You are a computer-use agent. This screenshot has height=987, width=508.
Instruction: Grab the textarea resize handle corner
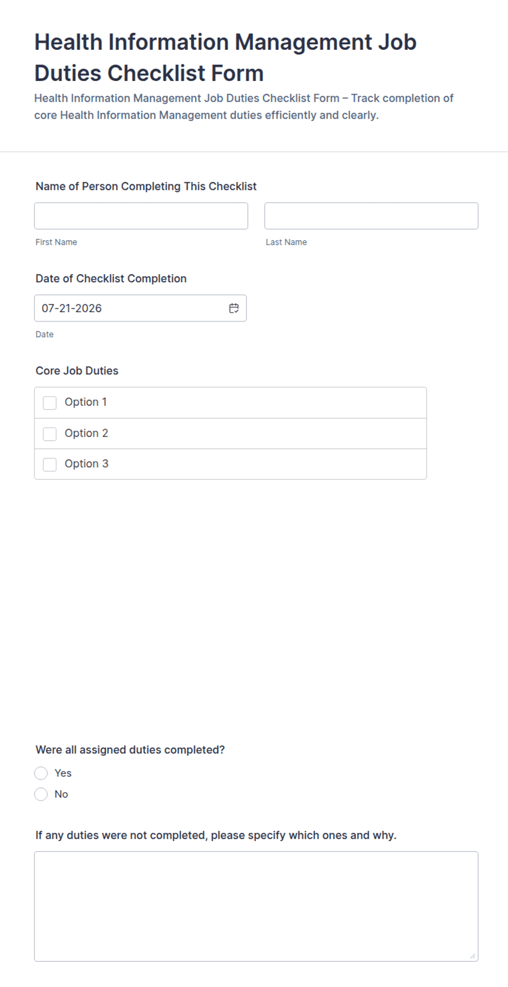click(472, 956)
